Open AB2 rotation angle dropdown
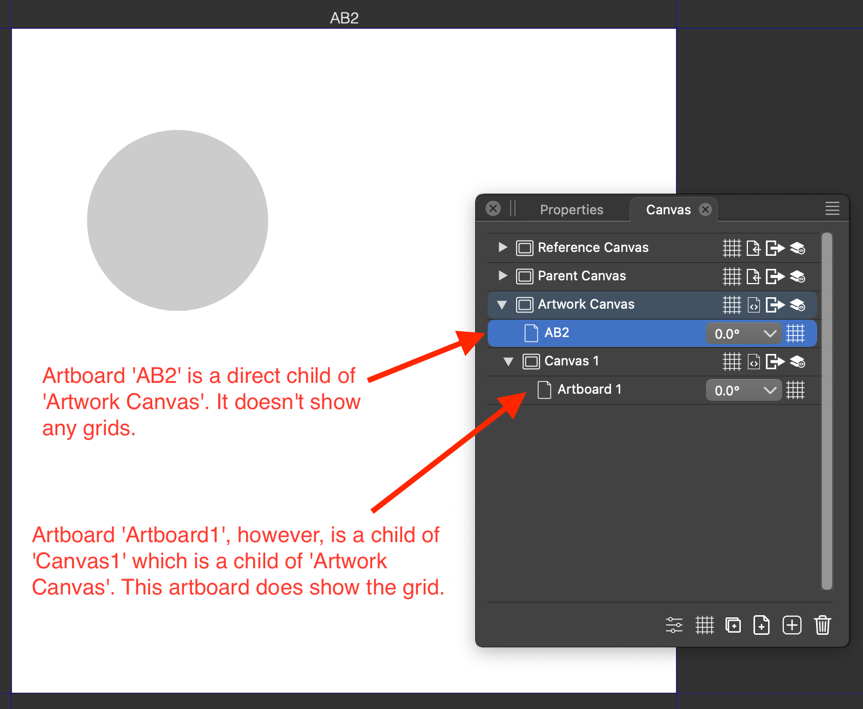Image resolution: width=863 pixels, height=709 pixels. point(770,333)
